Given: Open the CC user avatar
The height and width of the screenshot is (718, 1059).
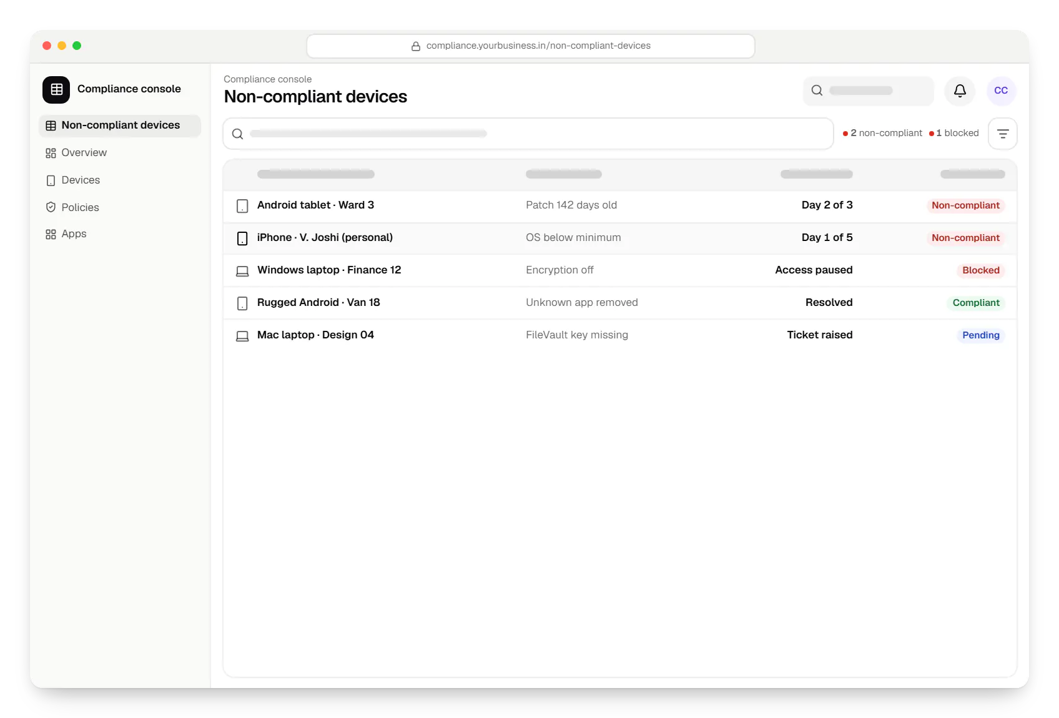Looking at the screenshot, I should [x=1001, y=91].
